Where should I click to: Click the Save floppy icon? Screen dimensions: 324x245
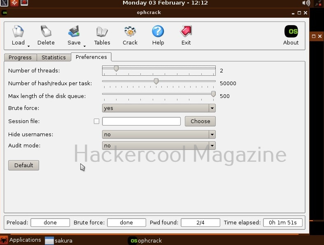74,31
